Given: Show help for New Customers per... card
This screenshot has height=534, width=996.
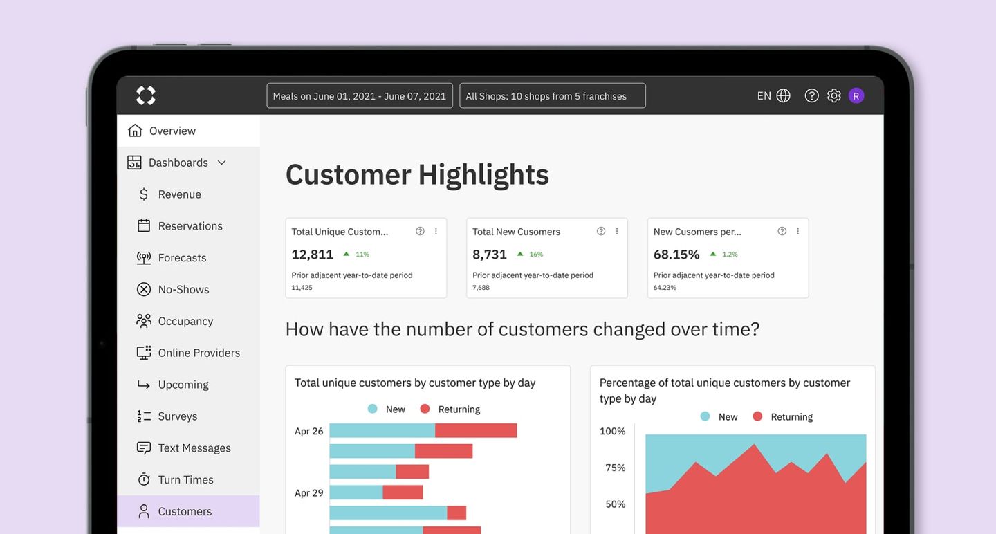Looking at the screenshot, I should 782,231.
